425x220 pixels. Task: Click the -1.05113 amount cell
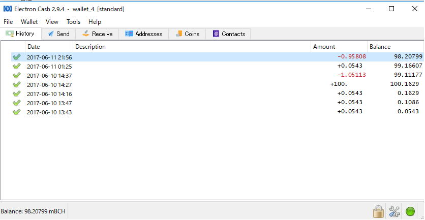pos(352,75)
